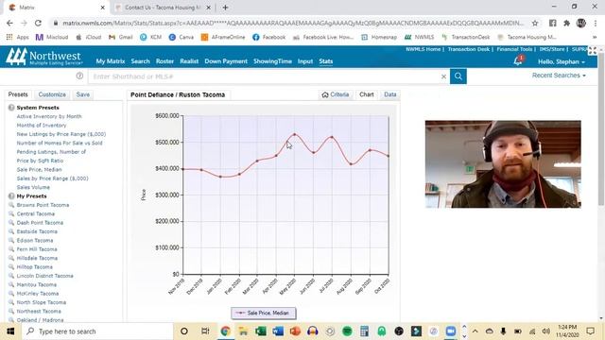Open the Homesnap bookmark

point(379,37)
